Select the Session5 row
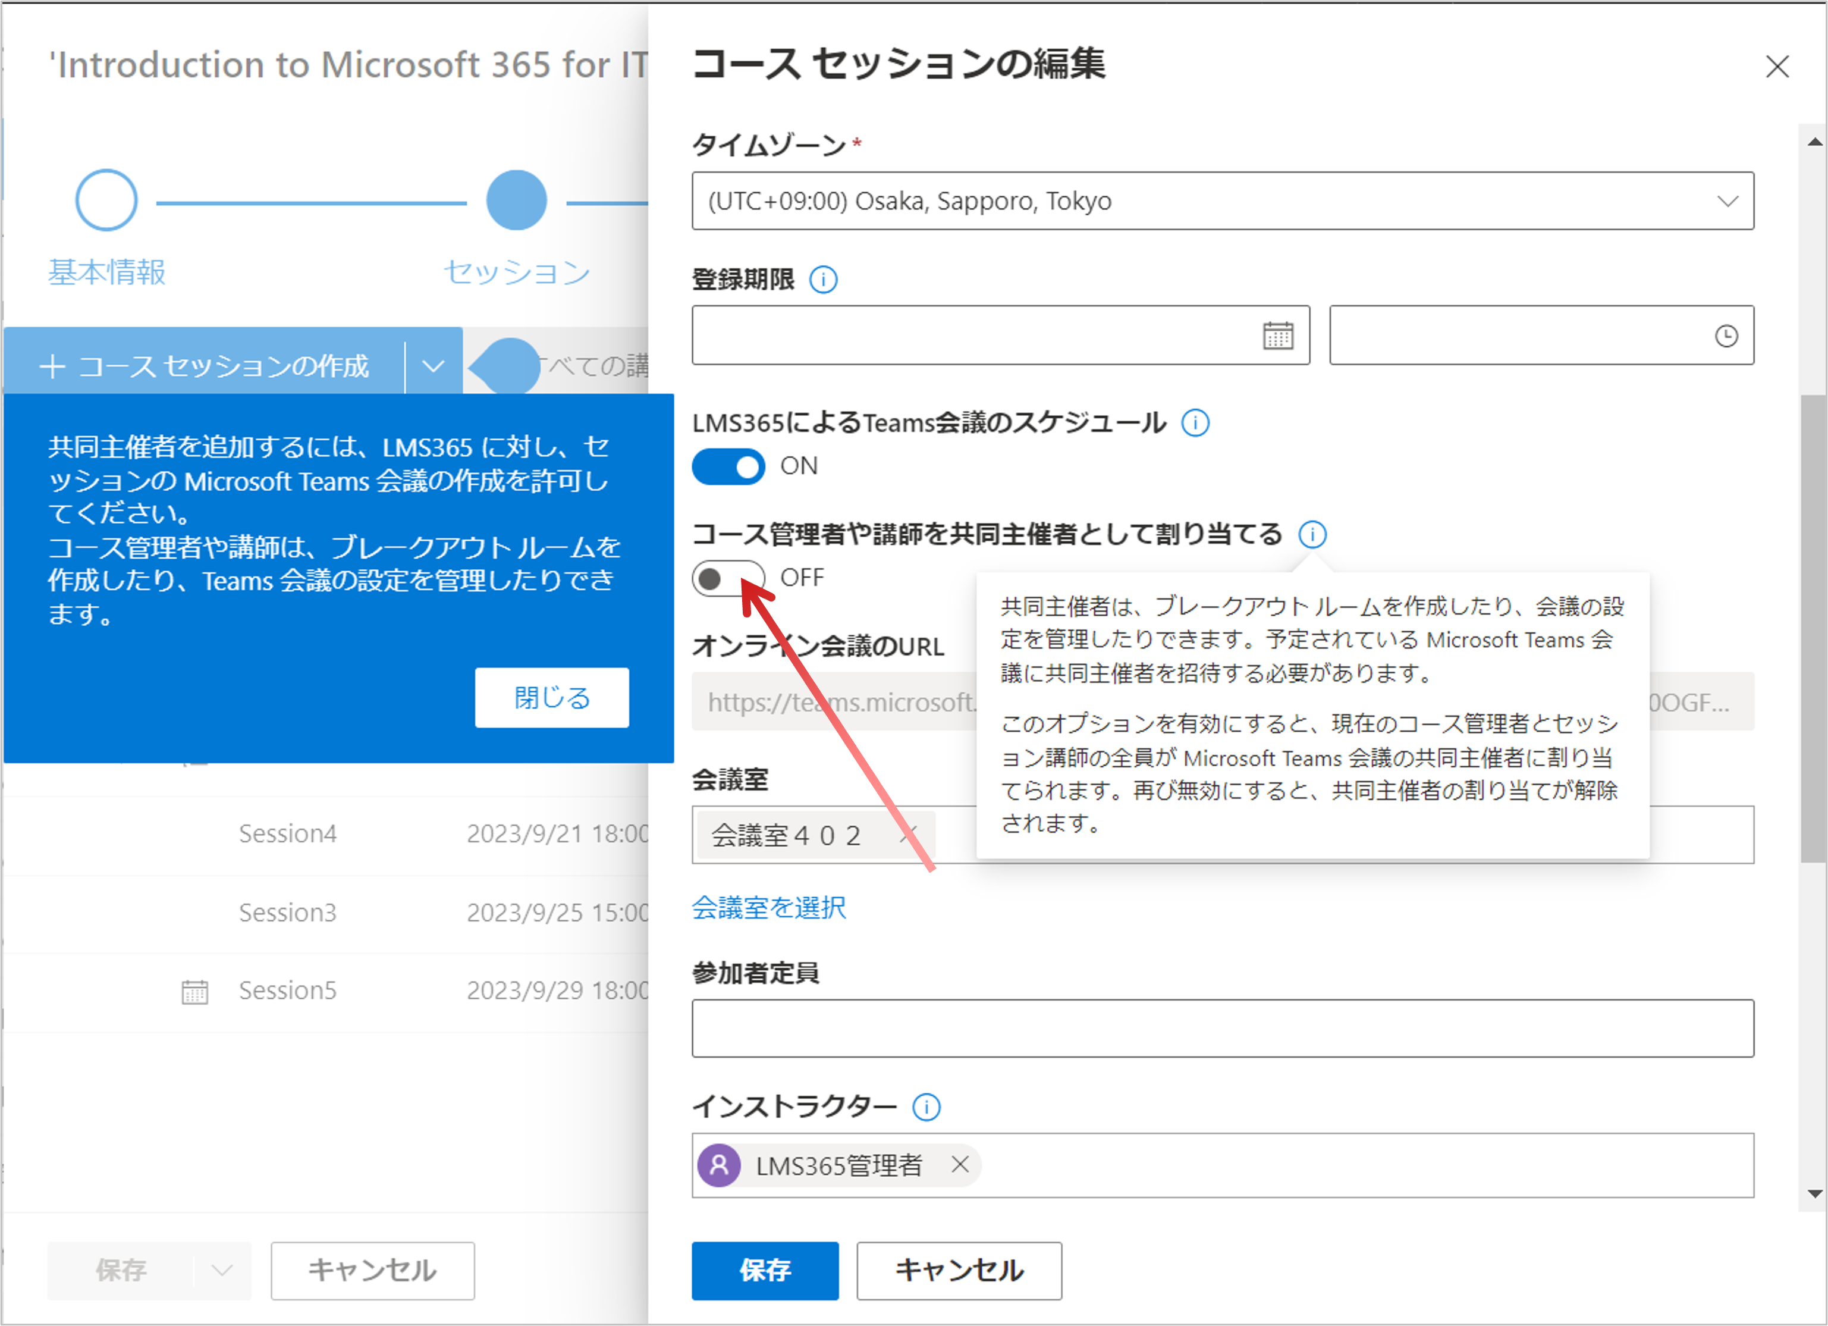The height and width of the screenshot is (1326, 1828). (326, 990)
